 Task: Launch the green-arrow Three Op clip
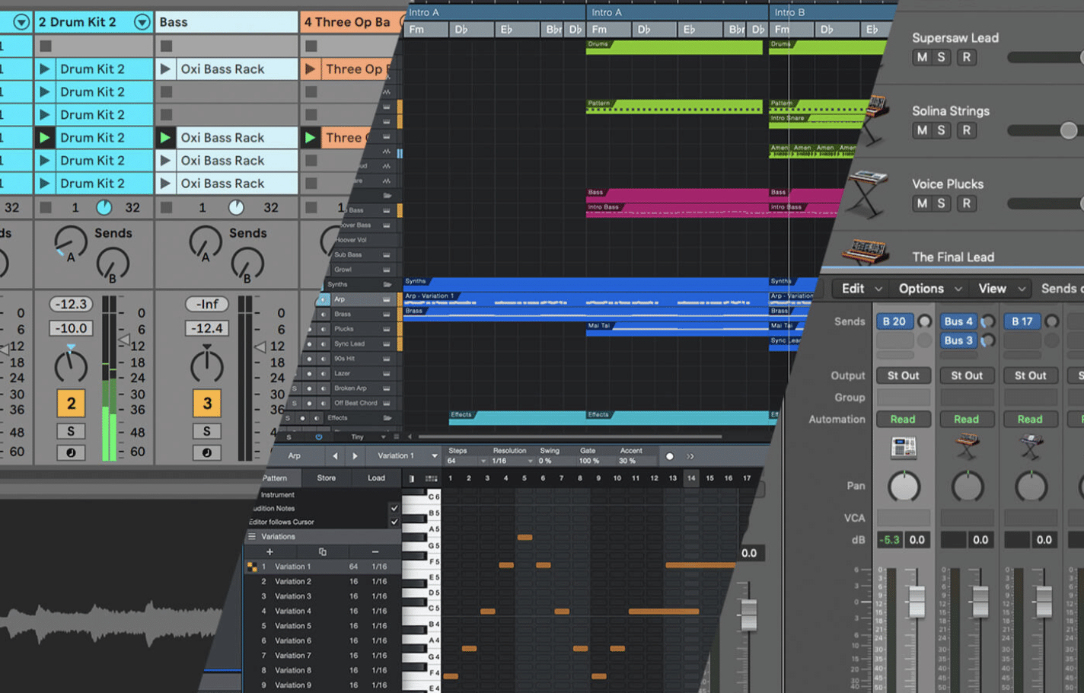pyautogui.click(x=310, y=138)
